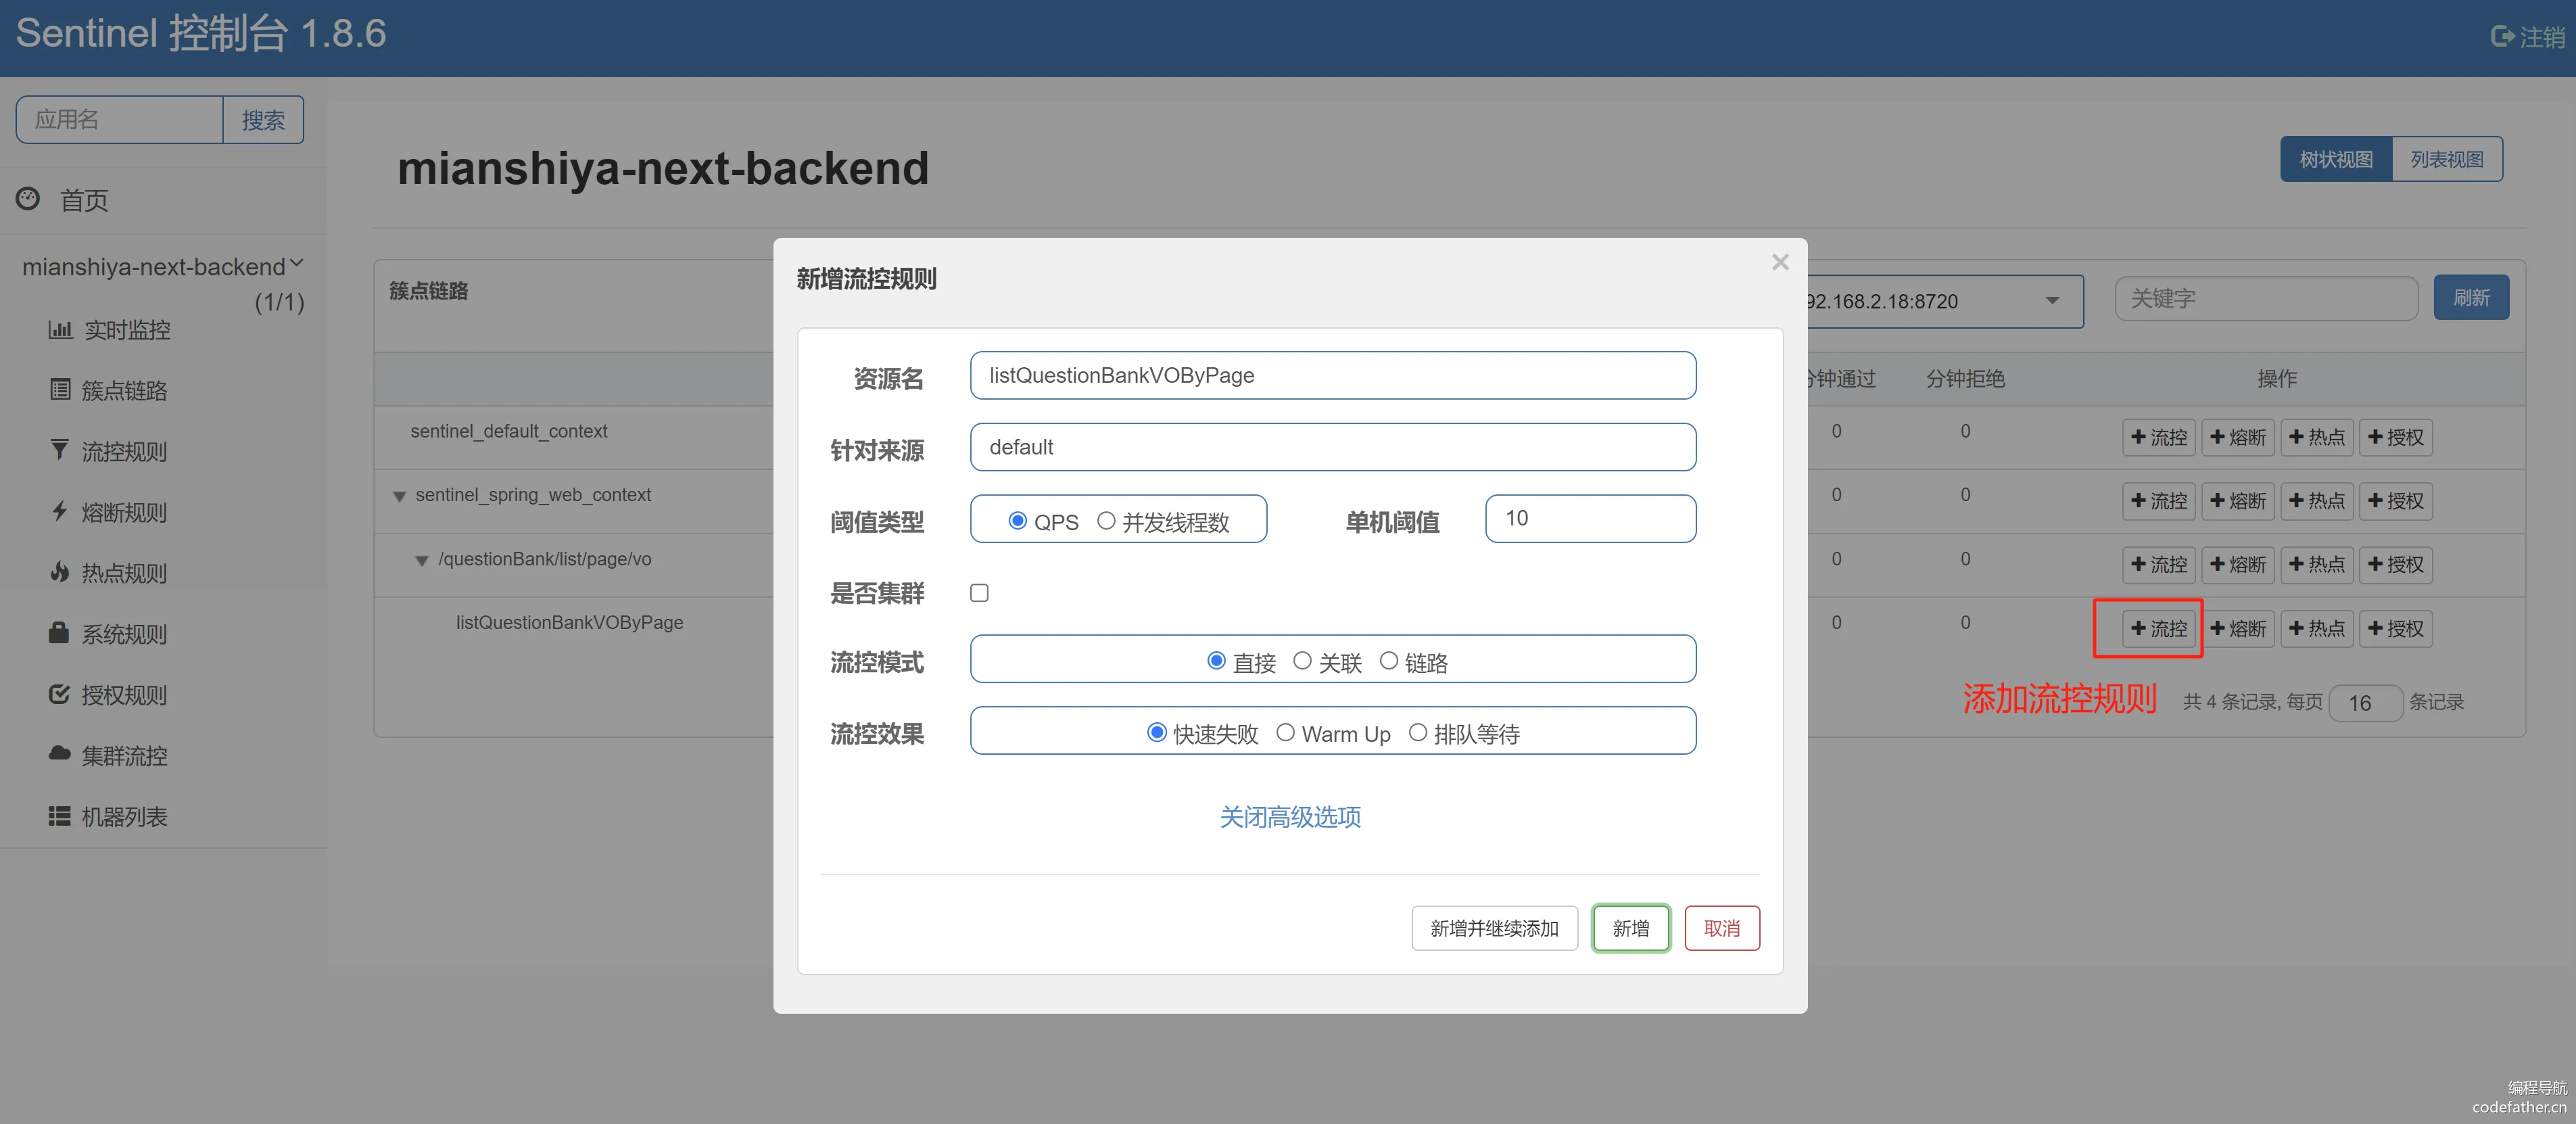The image size is (2576, 1124).
Task: Click the flame icon for 热点规则
Action: pos(60,572)
